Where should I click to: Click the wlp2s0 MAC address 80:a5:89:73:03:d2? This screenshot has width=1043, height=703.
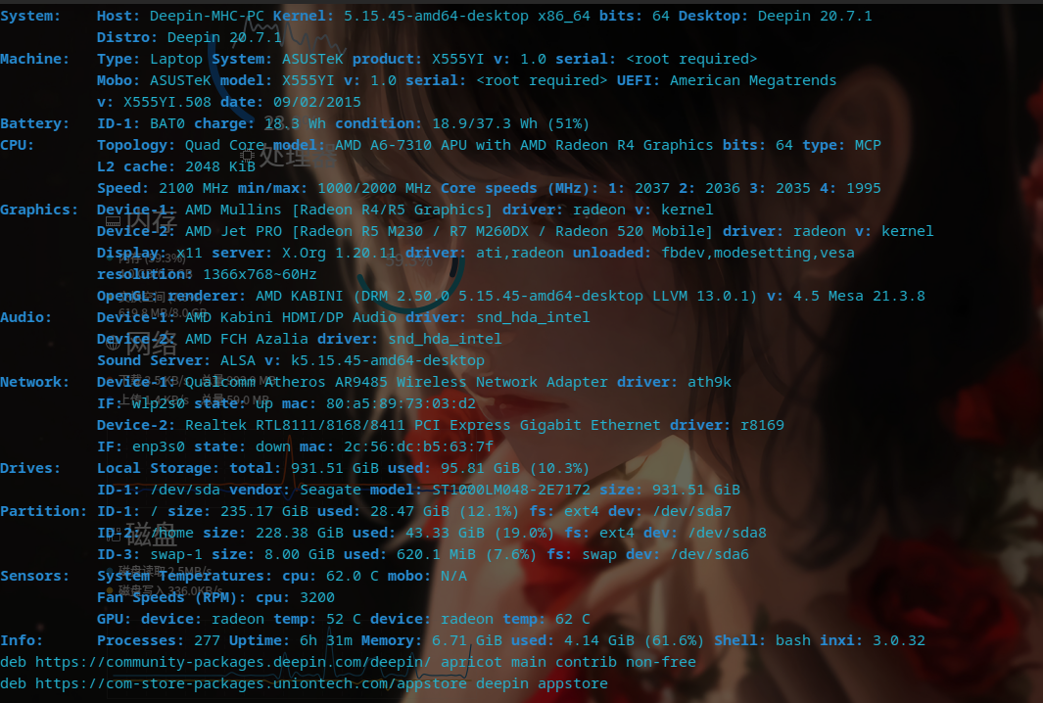click(401, 403)
